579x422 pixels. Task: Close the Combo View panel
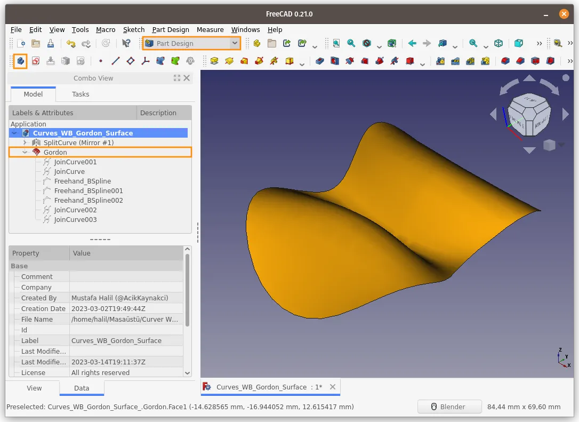click(187, 78)
